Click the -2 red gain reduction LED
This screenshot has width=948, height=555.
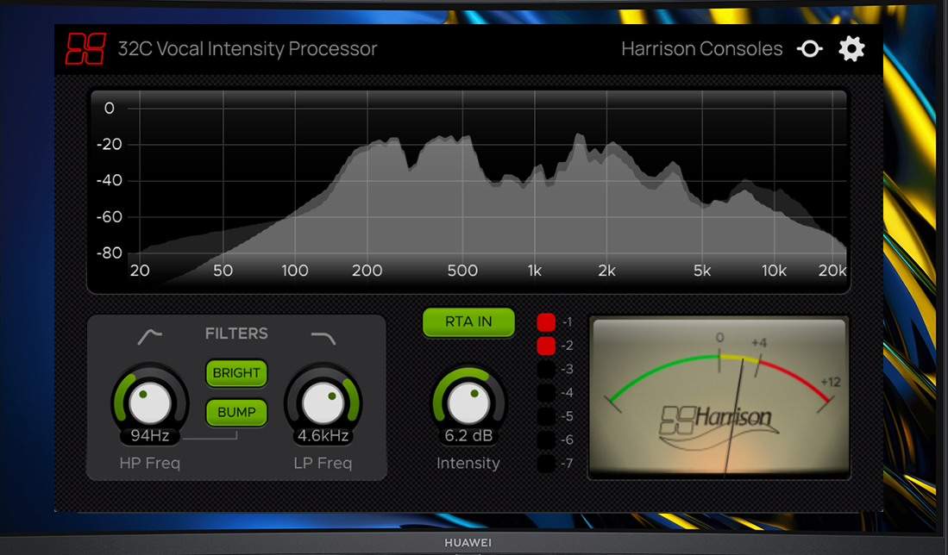coord(546,346)
